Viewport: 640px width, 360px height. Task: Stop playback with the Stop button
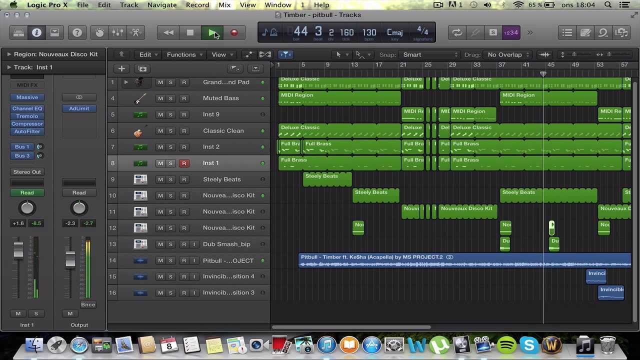(x=190, y=32)
